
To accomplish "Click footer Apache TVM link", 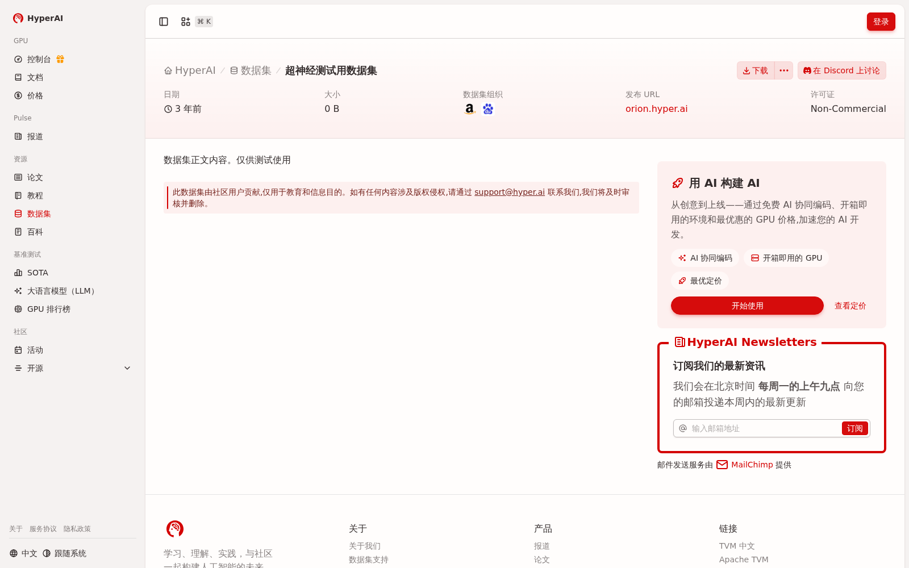I will pos(744,559).
